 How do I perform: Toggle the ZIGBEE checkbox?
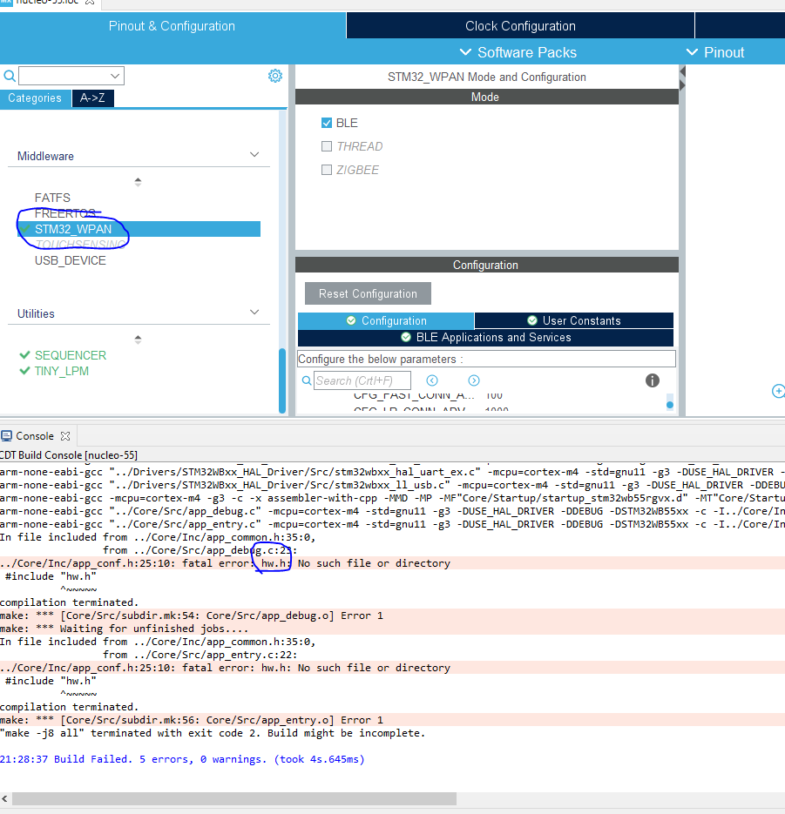326,170
